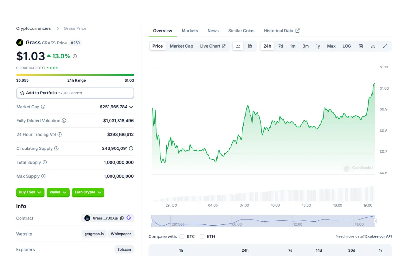Show Price chart mode
This screenshot has height=256, width=410.
click(158, 46)
